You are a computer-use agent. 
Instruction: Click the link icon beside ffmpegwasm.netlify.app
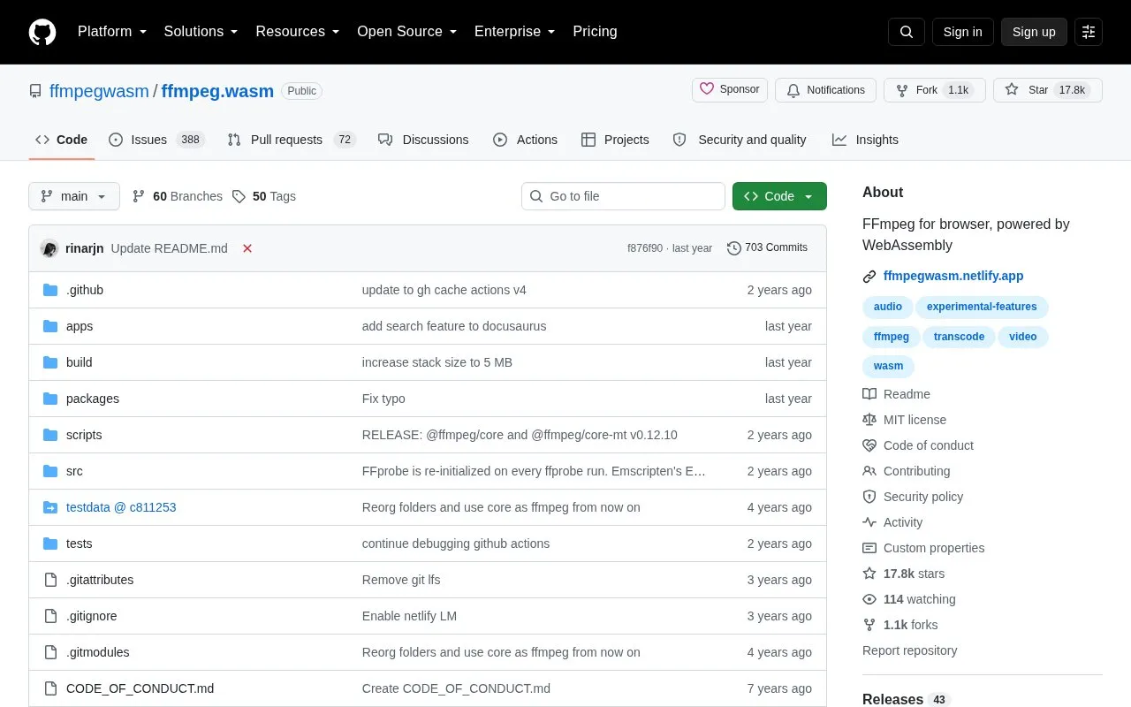click(869, 277)
